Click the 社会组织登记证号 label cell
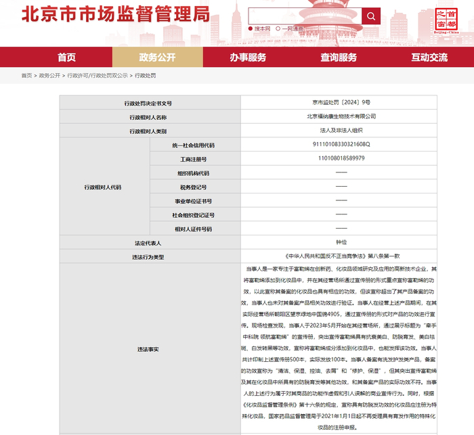The width and height of the screenshot is (474, 435). 195,214
